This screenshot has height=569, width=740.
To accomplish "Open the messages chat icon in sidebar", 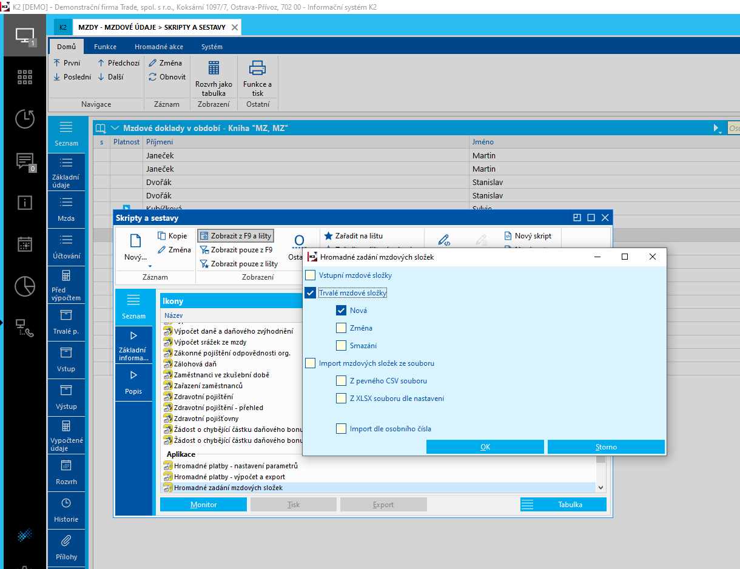I will coord(25,161).
